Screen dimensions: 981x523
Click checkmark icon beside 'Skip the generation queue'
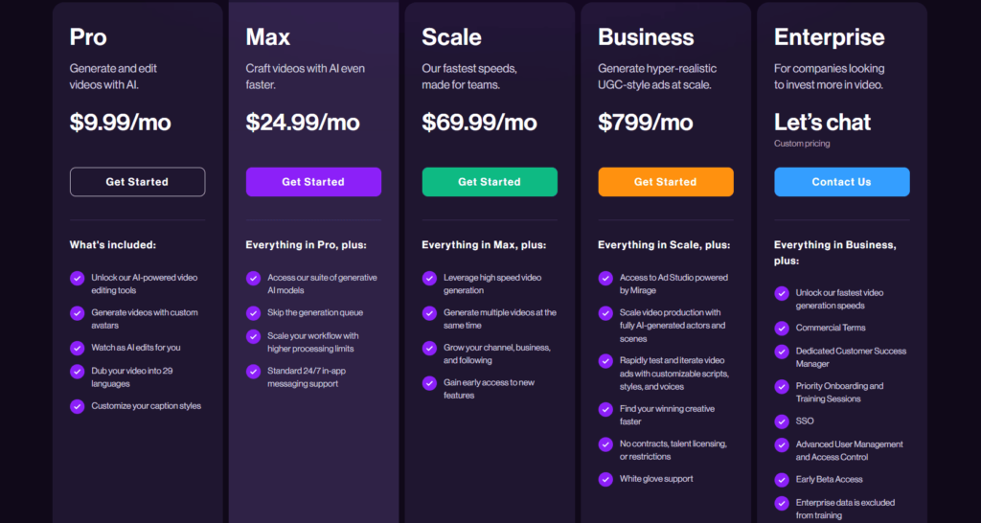[253, 313]
